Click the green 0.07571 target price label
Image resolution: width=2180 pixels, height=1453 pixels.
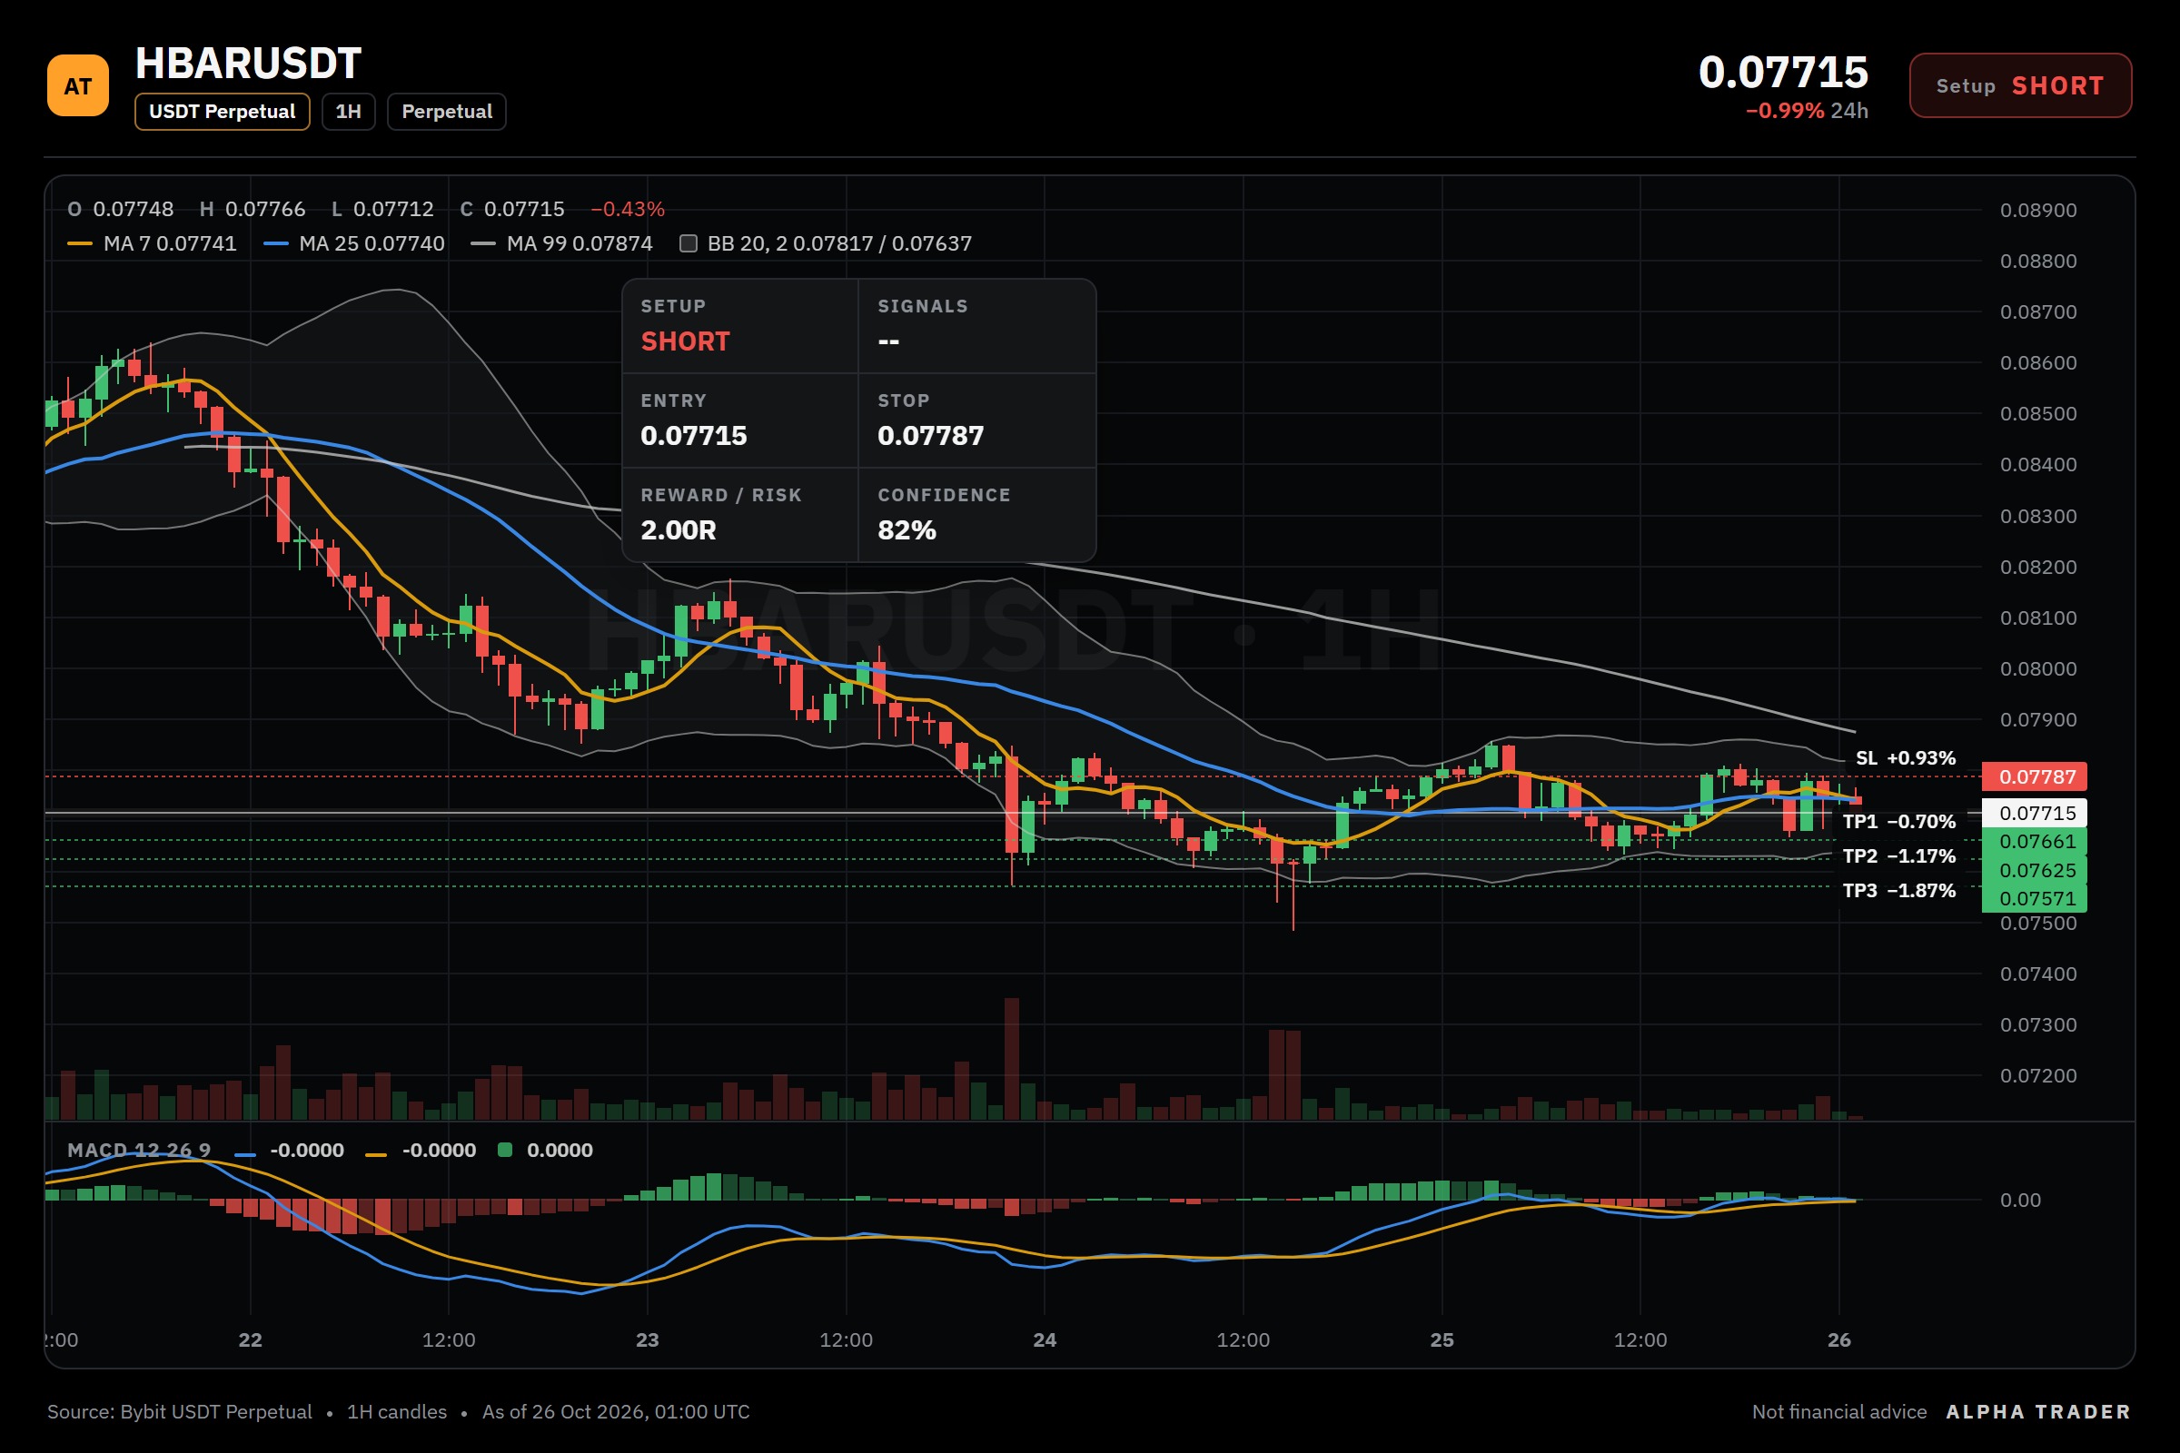pos(2035,898)
